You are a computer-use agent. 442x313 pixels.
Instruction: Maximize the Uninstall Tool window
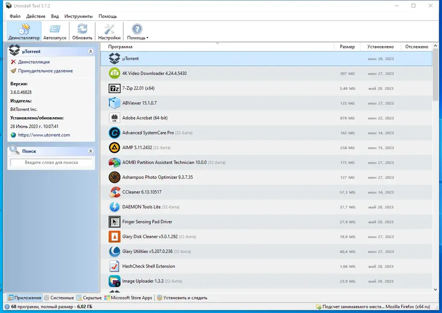pyautogui.click(x=413, y=5)
